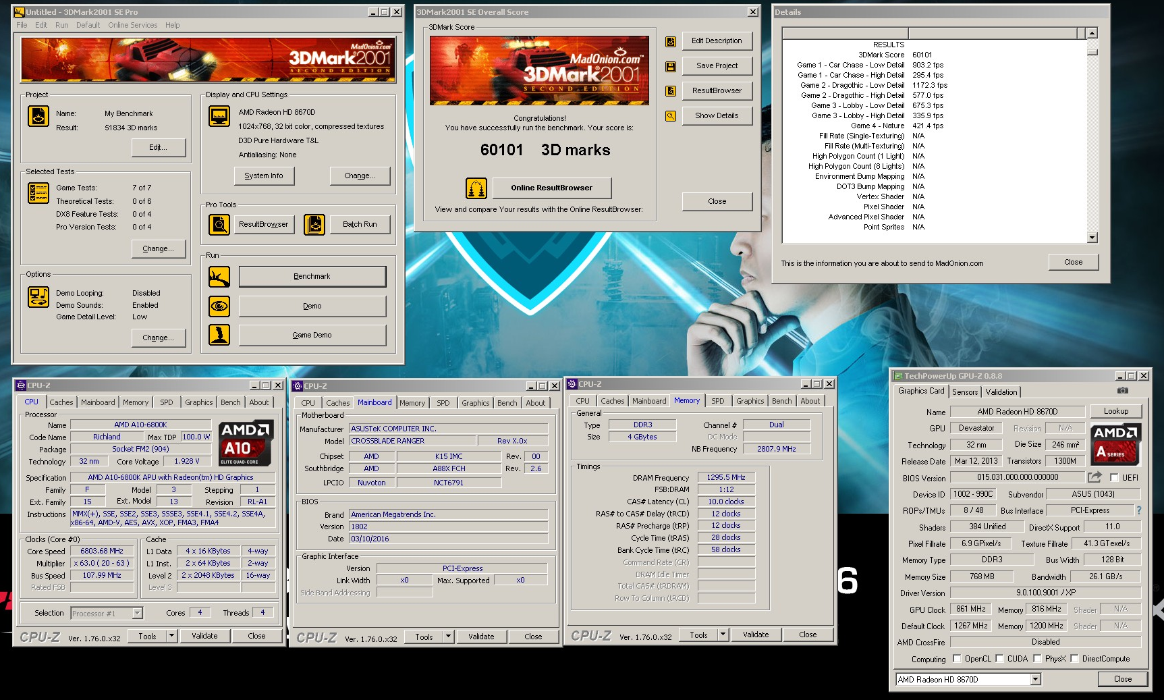
Task: Click the Batch Run icon
Action: [x=314, y=224]
